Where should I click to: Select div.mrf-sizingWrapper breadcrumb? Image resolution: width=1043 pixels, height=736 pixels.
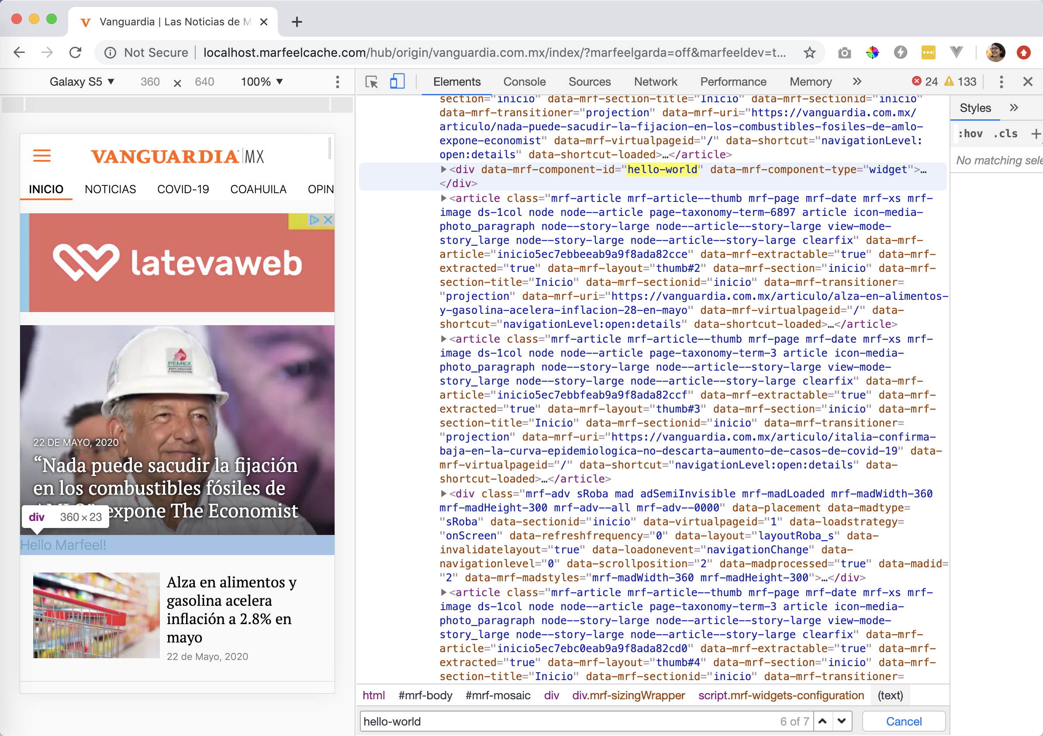[628, 696]
